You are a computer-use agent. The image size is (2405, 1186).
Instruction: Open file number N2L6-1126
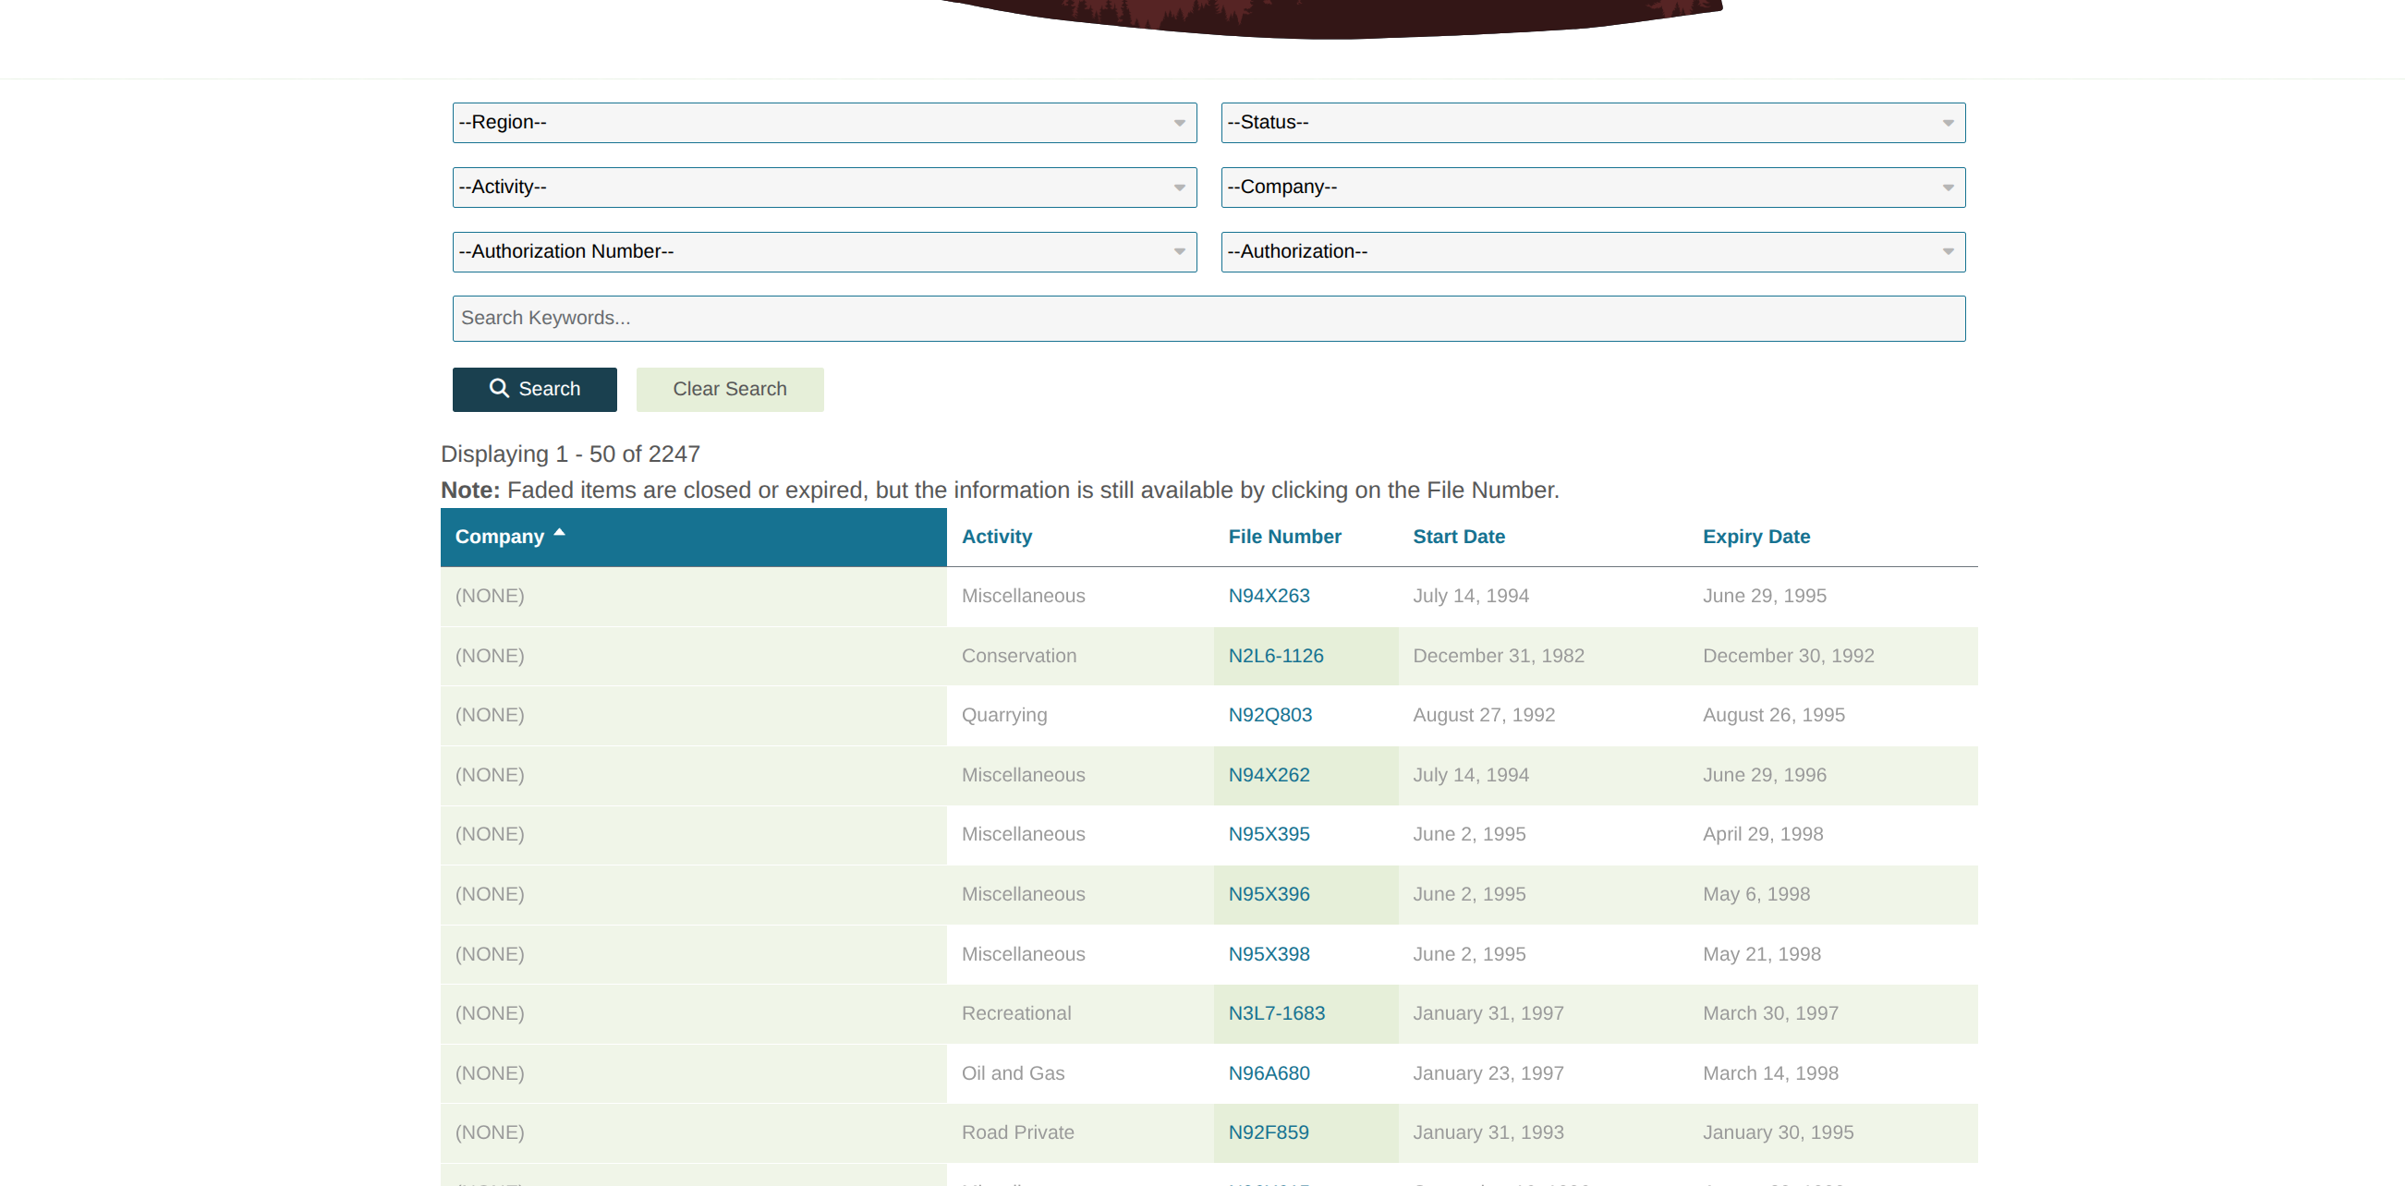[x=1275, y=655]
